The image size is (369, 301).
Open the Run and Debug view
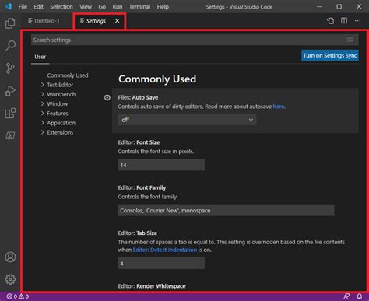(x=10, y=91)
